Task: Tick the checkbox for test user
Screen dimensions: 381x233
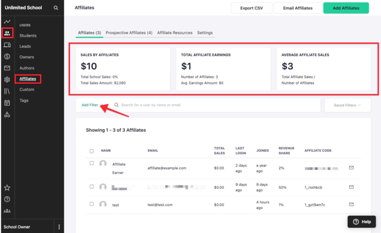Action: click(91, 204)
